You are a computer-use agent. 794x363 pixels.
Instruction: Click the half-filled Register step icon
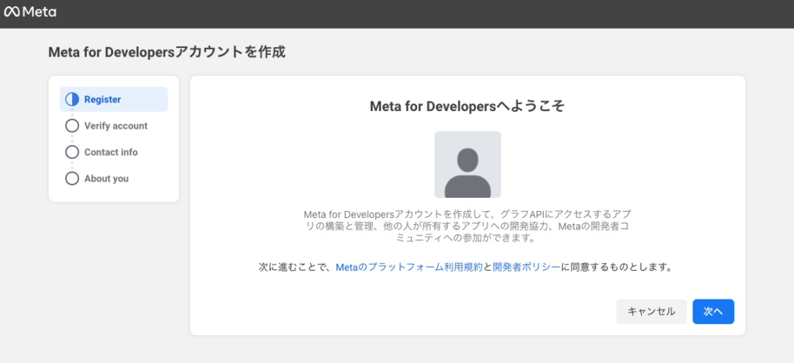(72, 99)
